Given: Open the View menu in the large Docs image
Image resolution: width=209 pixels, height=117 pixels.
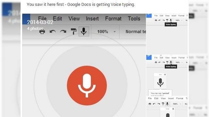Looking at the screenshot, I should tap(74, 19).
